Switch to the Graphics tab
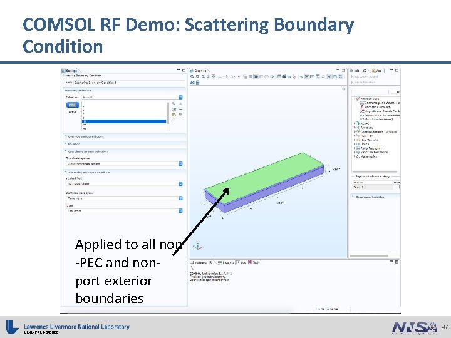Viewport: 451px width, 338px height. 198,71
